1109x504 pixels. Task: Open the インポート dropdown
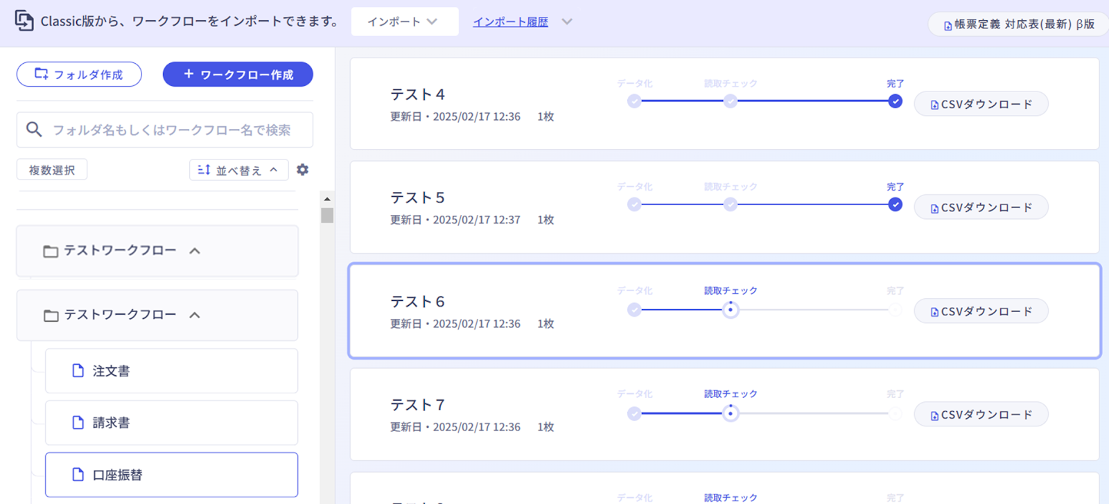[x=404, y=21]
